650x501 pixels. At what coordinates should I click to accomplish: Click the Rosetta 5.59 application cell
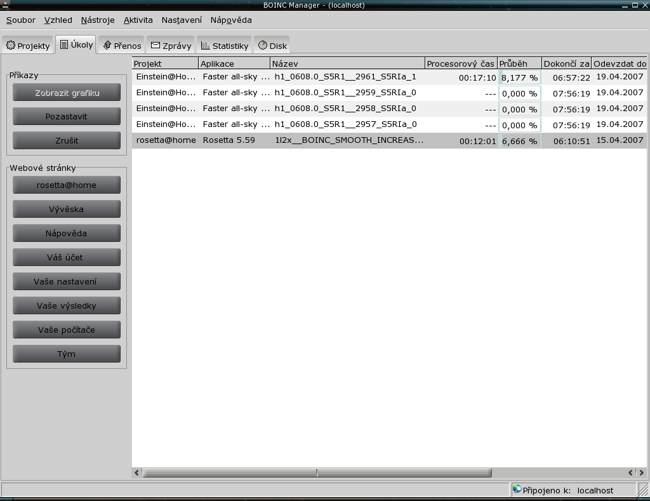point(229,140)
